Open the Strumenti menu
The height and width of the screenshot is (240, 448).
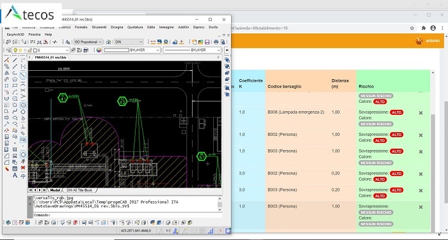point(99,27)
